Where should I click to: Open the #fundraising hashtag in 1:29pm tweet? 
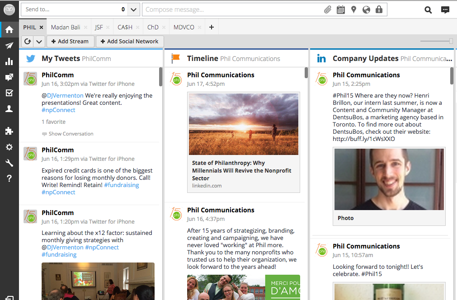(122, 185)
